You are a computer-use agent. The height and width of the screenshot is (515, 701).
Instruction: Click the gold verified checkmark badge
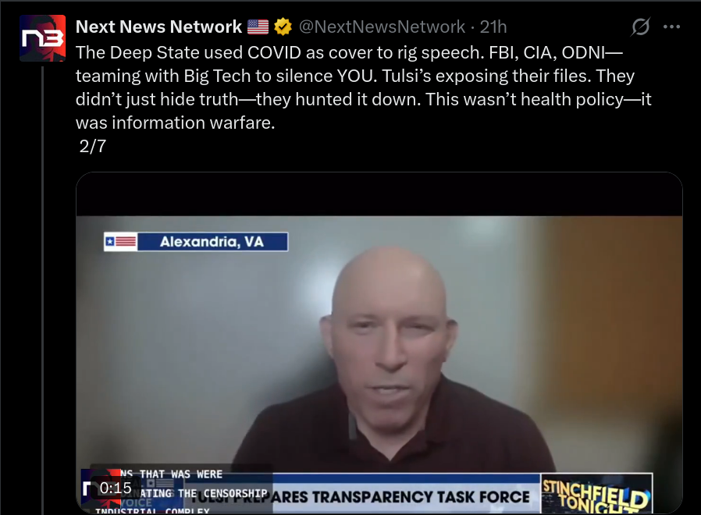(283, 27)
